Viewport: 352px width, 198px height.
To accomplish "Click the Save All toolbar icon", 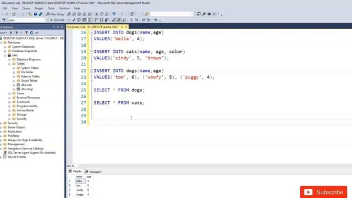I will pos(41,14).
